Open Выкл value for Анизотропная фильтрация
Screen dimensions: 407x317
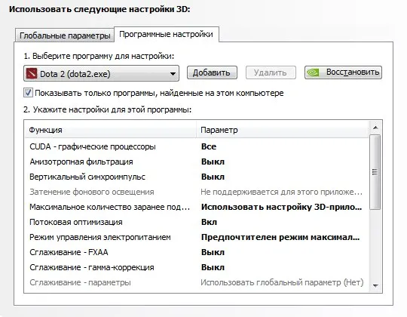(213, 162)
